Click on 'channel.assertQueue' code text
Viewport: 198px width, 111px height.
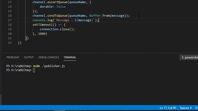(50, 2)
